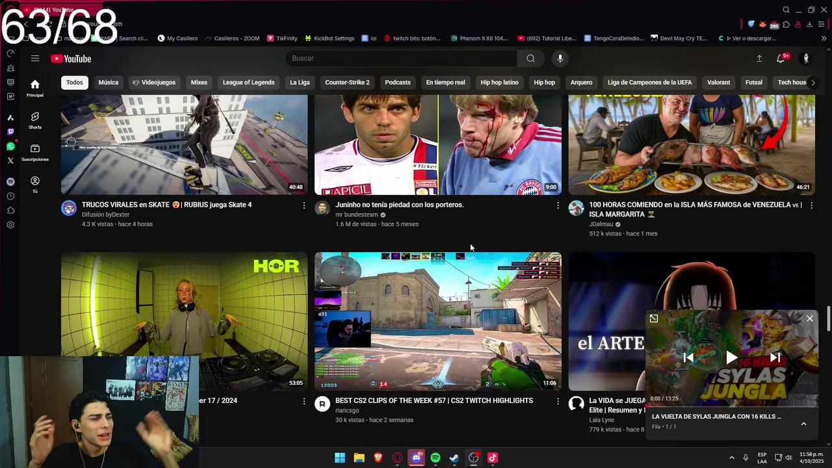The width and height of the screenshot is (832, 468).
Task: Open Steam from the taskbar
Action: (454, 458)
